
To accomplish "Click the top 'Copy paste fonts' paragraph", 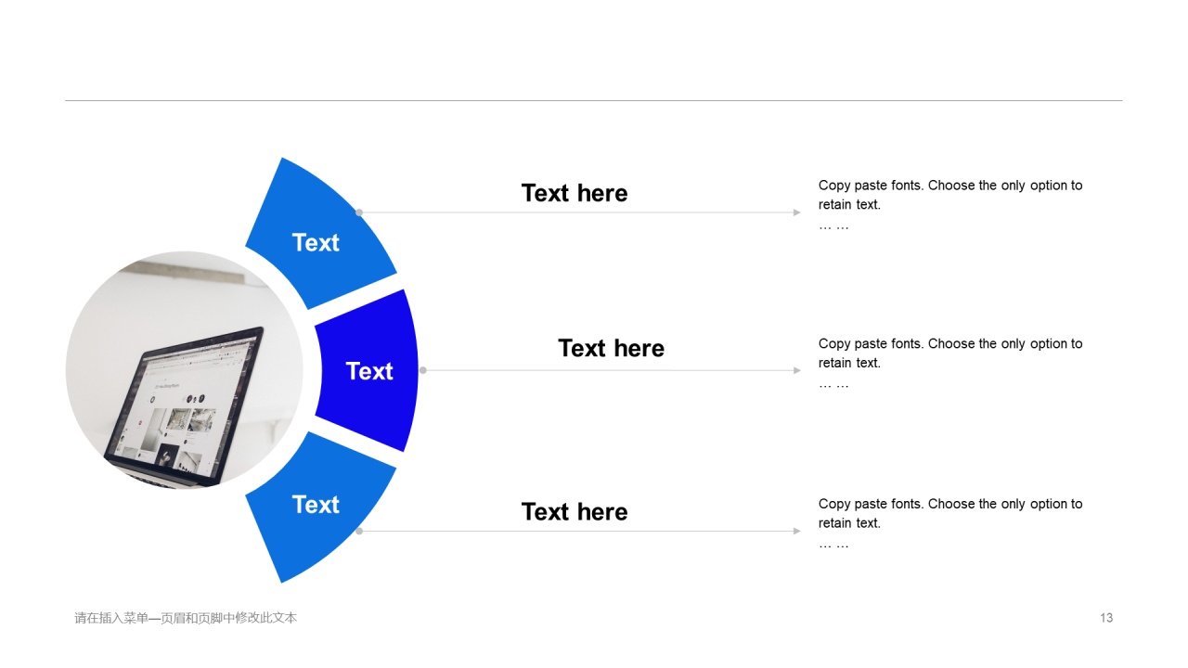I will coord(950,204).
